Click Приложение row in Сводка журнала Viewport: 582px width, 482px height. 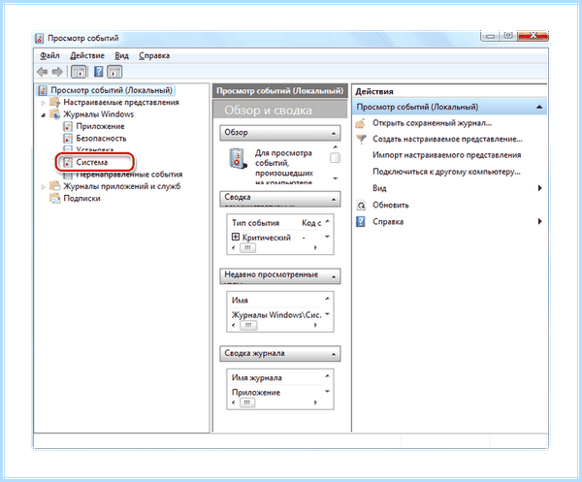[256, 393]
